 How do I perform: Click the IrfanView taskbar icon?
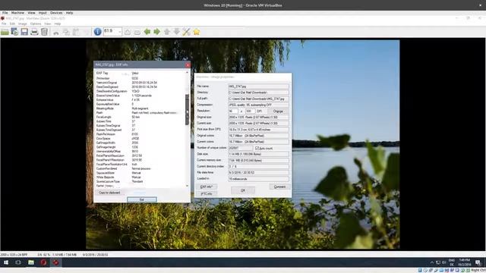tap(55, 262)
